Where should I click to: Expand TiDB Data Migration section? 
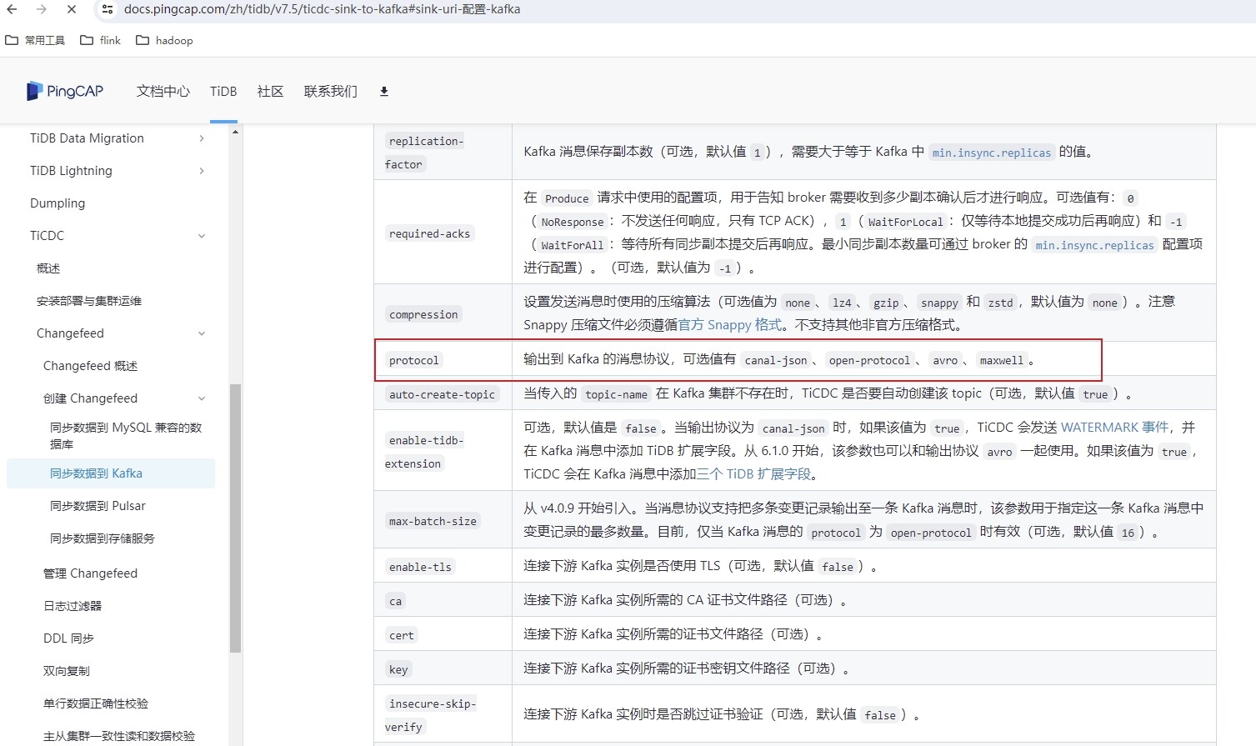202,138
